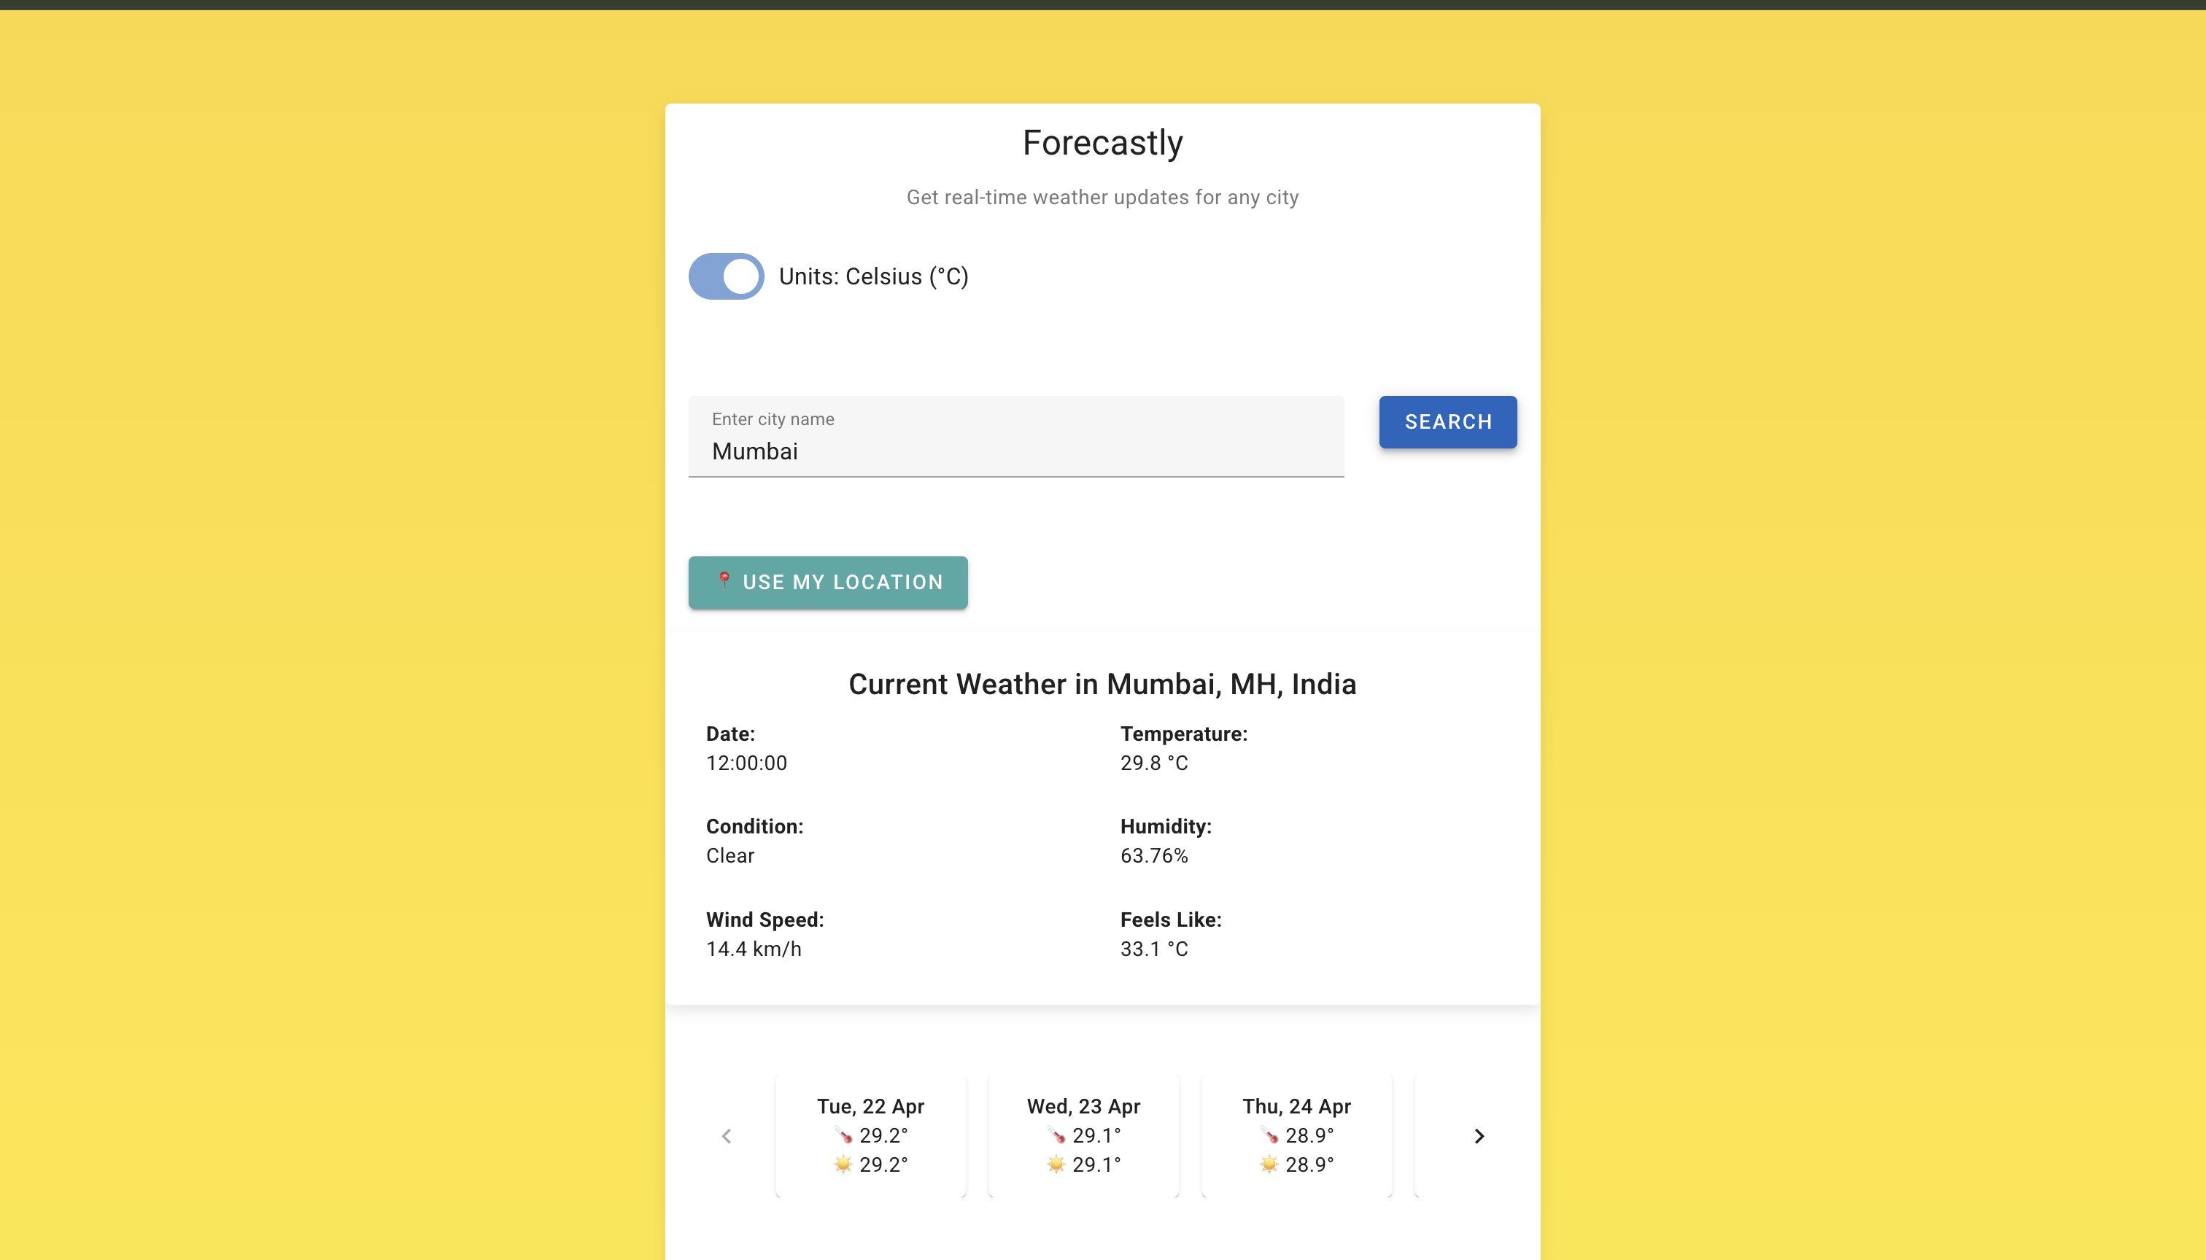Select the Thu, 24 Apr date heading
Screen dimensions: 2206x1260
point(1296,1106)
